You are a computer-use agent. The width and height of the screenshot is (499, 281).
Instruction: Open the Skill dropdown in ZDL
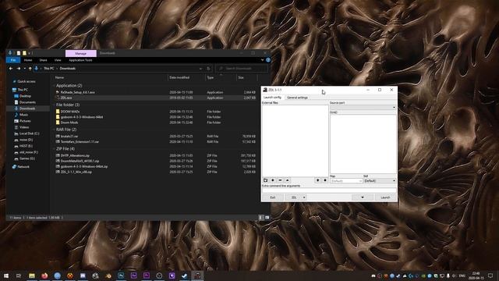(380, 181)
